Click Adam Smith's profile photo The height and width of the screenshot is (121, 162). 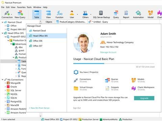(x=84, y=43)
